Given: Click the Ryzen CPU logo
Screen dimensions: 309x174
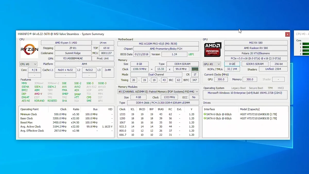Looking at the screenshot, I should point(30,49).
